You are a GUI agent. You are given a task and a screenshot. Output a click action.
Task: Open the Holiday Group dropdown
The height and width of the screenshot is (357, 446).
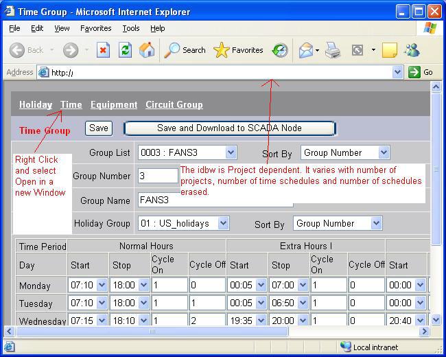[224, 223]
